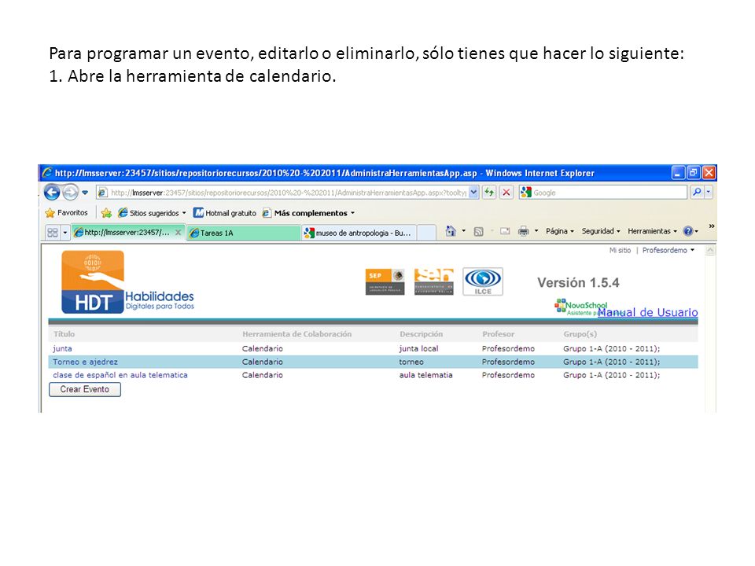Click the Título column header

pyautogui.click(x=64, y=334)
